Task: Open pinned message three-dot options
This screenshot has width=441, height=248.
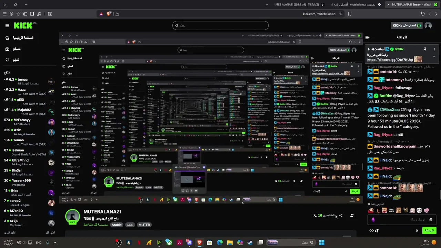Action: (434, 49)
